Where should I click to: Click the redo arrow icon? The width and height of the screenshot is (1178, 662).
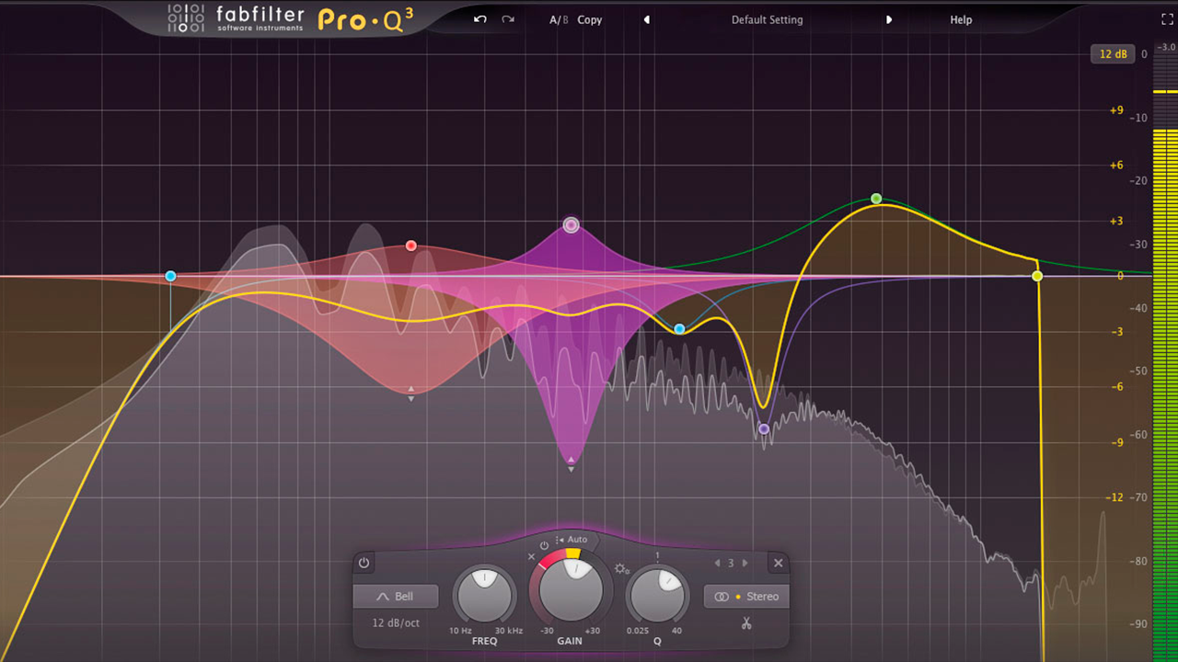(x=508, y=19)
